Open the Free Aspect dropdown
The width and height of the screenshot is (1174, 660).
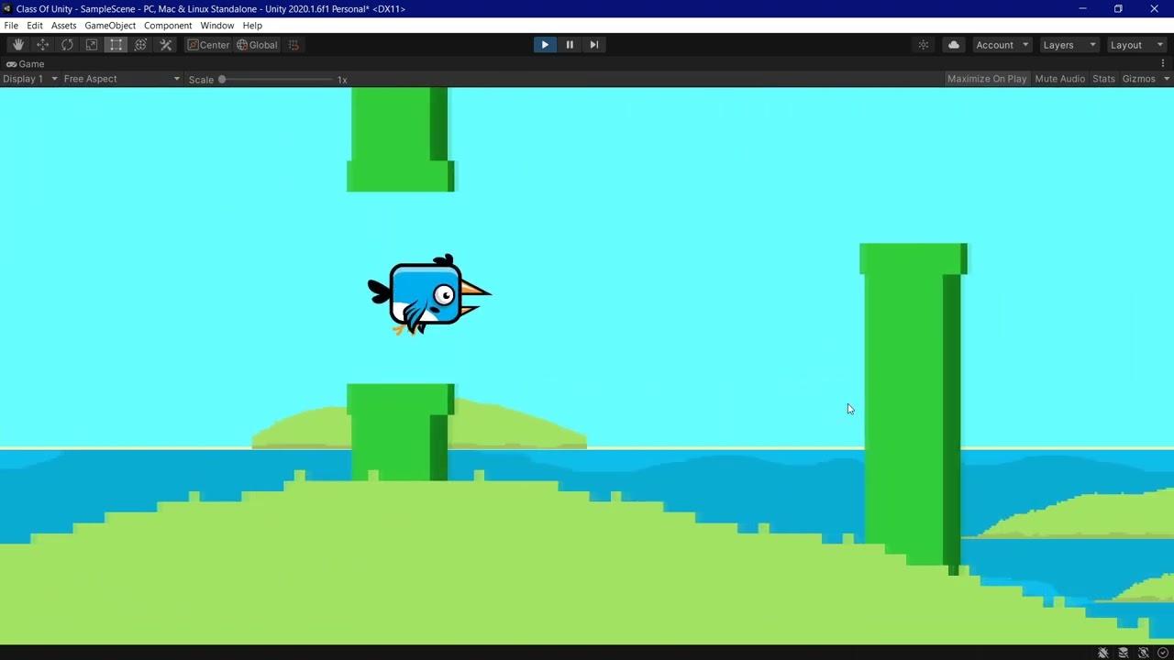[x=122, y=79]
